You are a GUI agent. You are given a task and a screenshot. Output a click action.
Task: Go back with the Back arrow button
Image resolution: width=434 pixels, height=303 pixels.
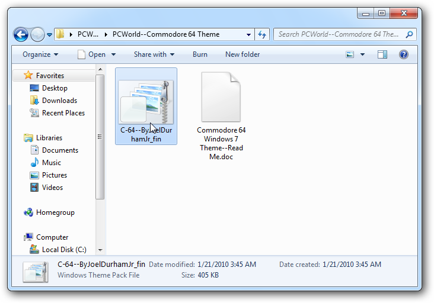click(x=21, y=34)
